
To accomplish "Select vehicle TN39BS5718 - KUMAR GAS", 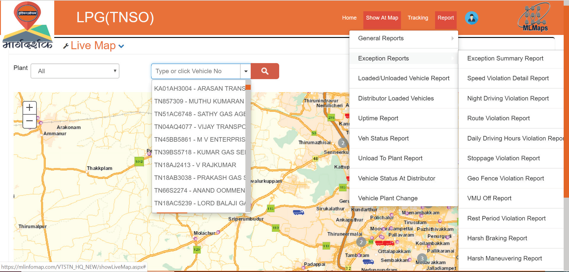I will (199, 152).
